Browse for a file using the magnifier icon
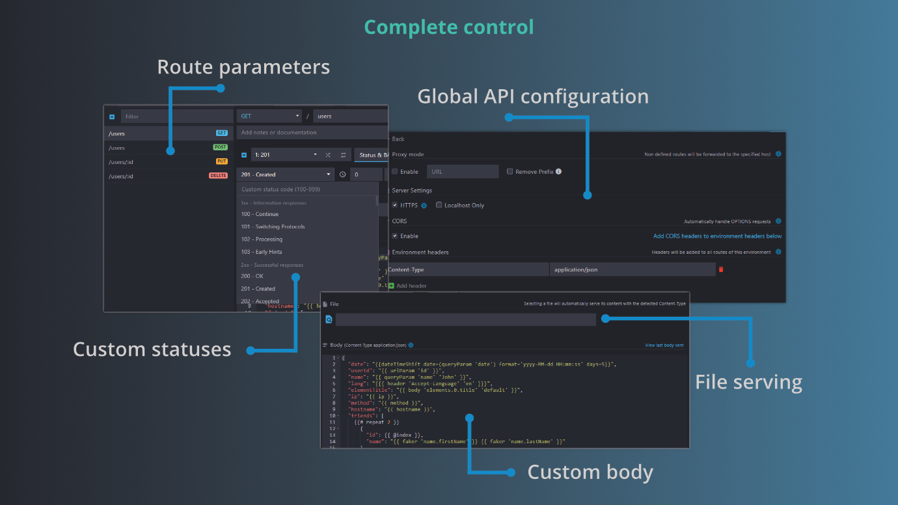This screenshot has width=898, height=505. [x=329, y=320]
